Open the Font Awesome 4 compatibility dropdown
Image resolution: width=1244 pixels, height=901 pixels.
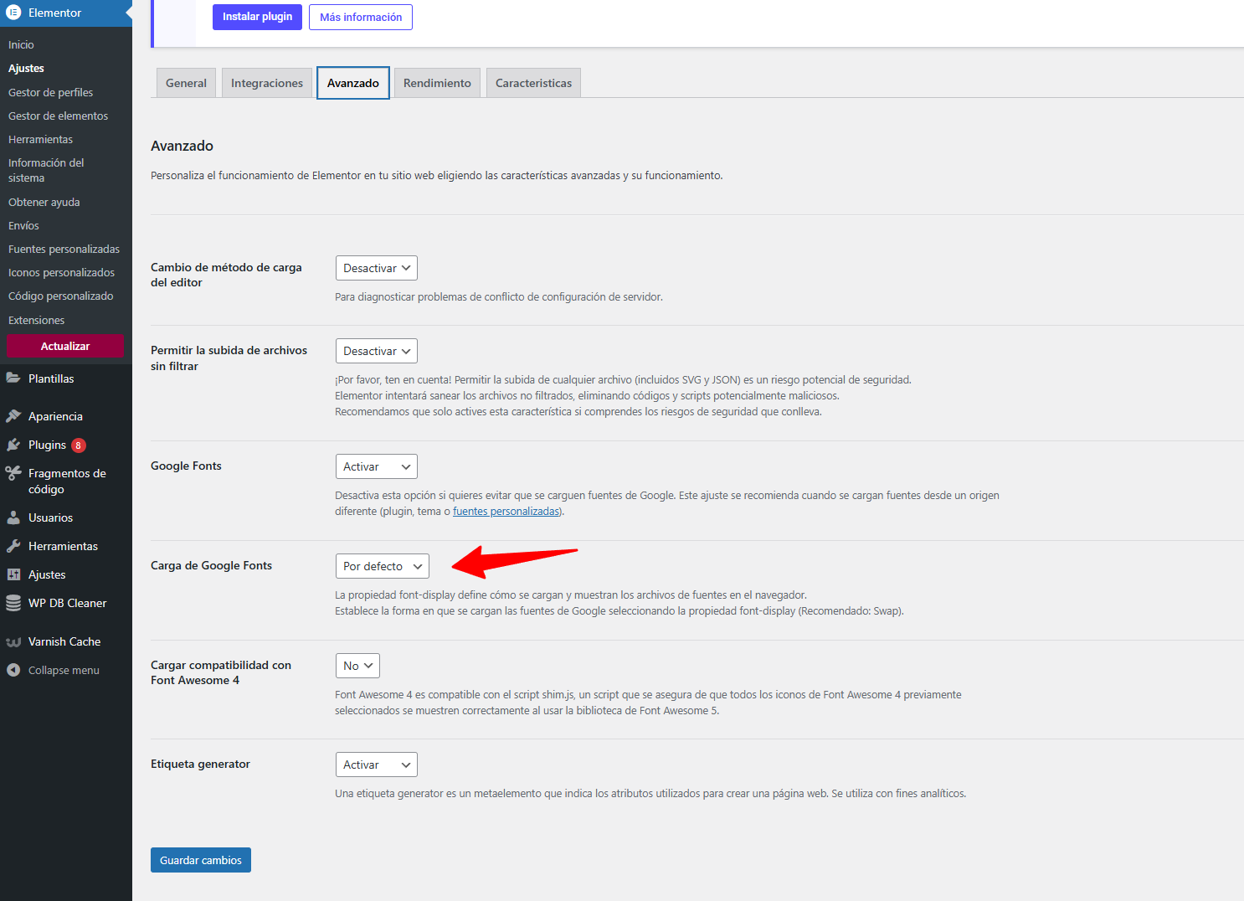pyautogui.click(x=357, y=666)
